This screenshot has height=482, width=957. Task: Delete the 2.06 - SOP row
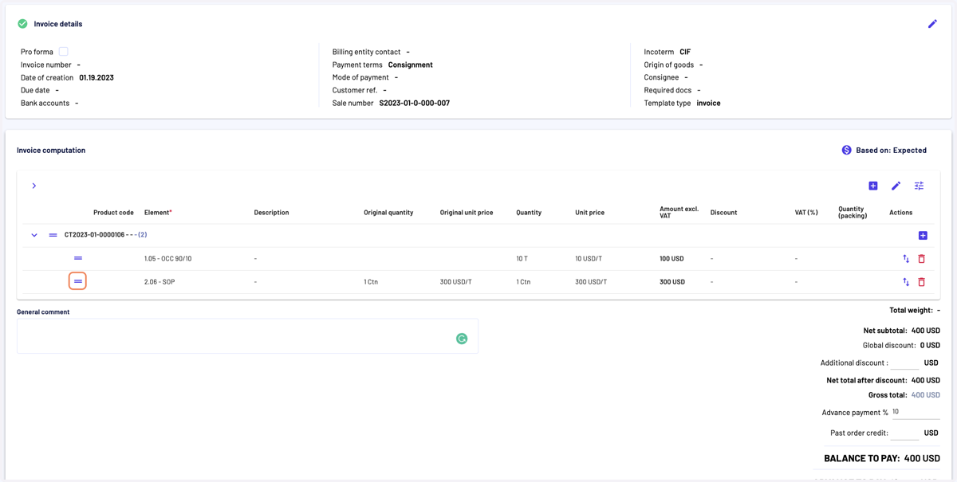point(922,282)
